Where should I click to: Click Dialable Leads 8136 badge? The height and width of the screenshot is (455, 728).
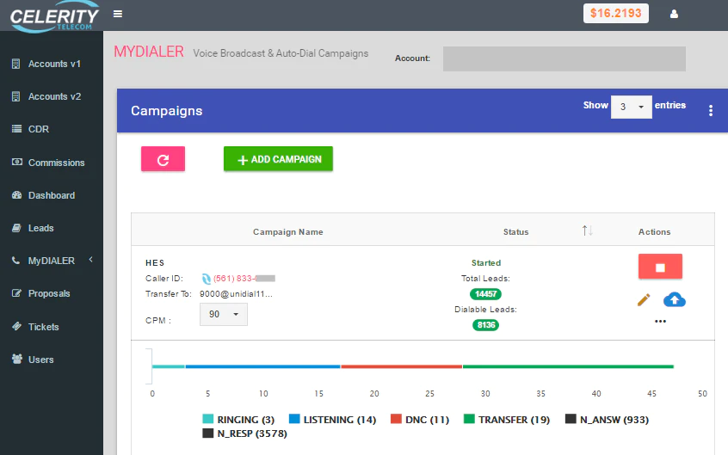(x=485, y=325)
